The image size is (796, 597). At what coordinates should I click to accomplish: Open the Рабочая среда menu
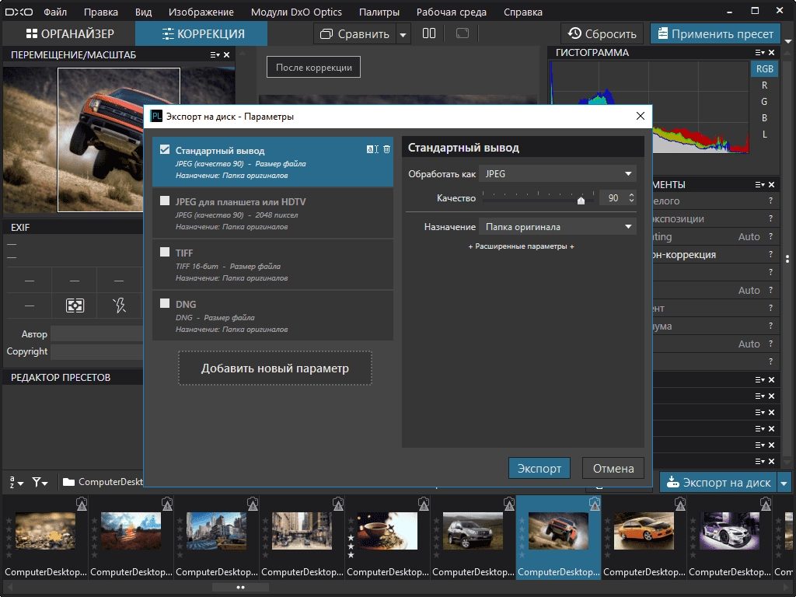[x=452, y=12]
